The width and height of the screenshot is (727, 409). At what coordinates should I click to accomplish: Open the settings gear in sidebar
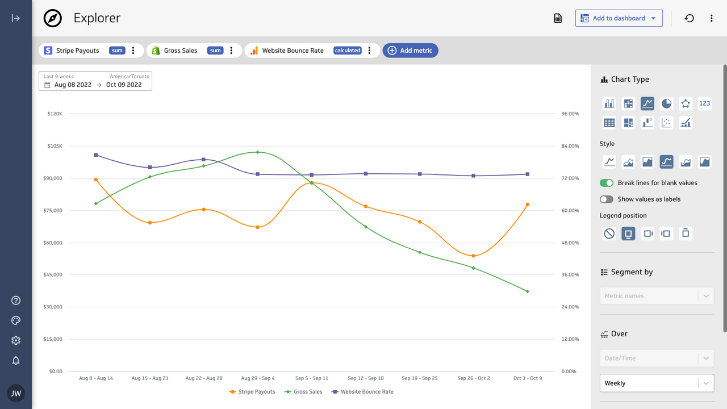pyautogui.click(x=16, y=340)
